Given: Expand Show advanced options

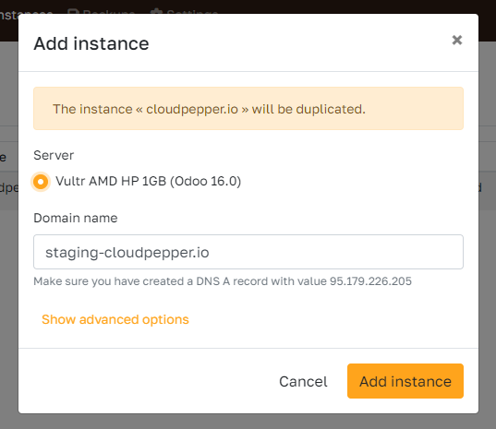Looking at the screenshot, I should (x=115, y=319).
